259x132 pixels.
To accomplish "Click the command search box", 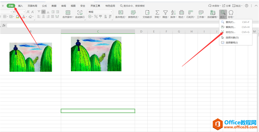I will coord(132,6).
